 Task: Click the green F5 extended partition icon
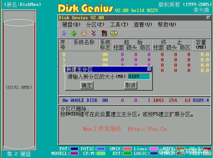[x=74, y=33]
